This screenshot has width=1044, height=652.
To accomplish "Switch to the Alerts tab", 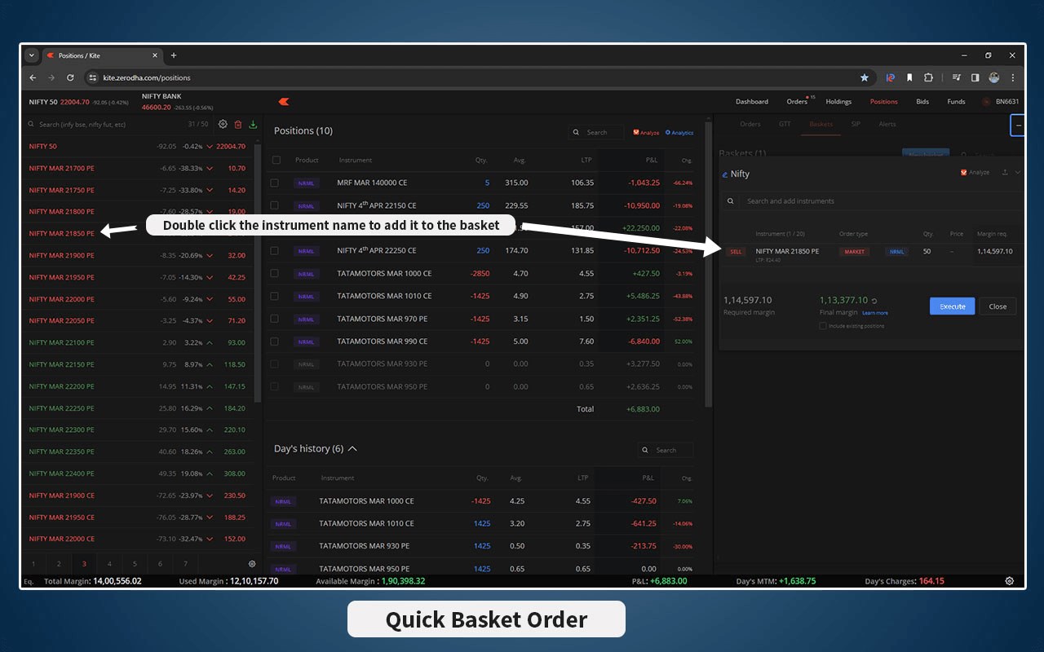I will pos(887,124).
